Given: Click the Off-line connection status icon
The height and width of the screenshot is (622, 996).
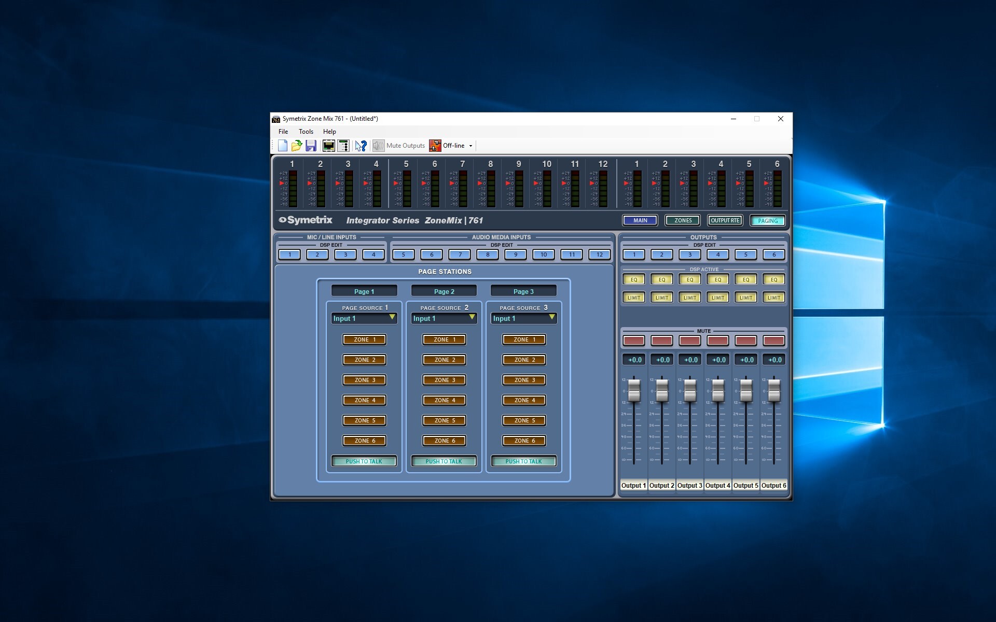Looking at the screenshot, I should pos(435,146).
